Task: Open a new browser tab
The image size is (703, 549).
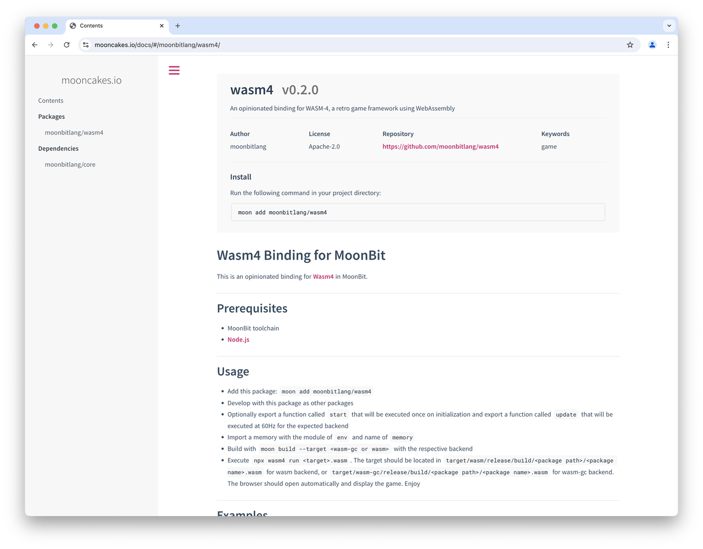Action: [x=177, y=26]
